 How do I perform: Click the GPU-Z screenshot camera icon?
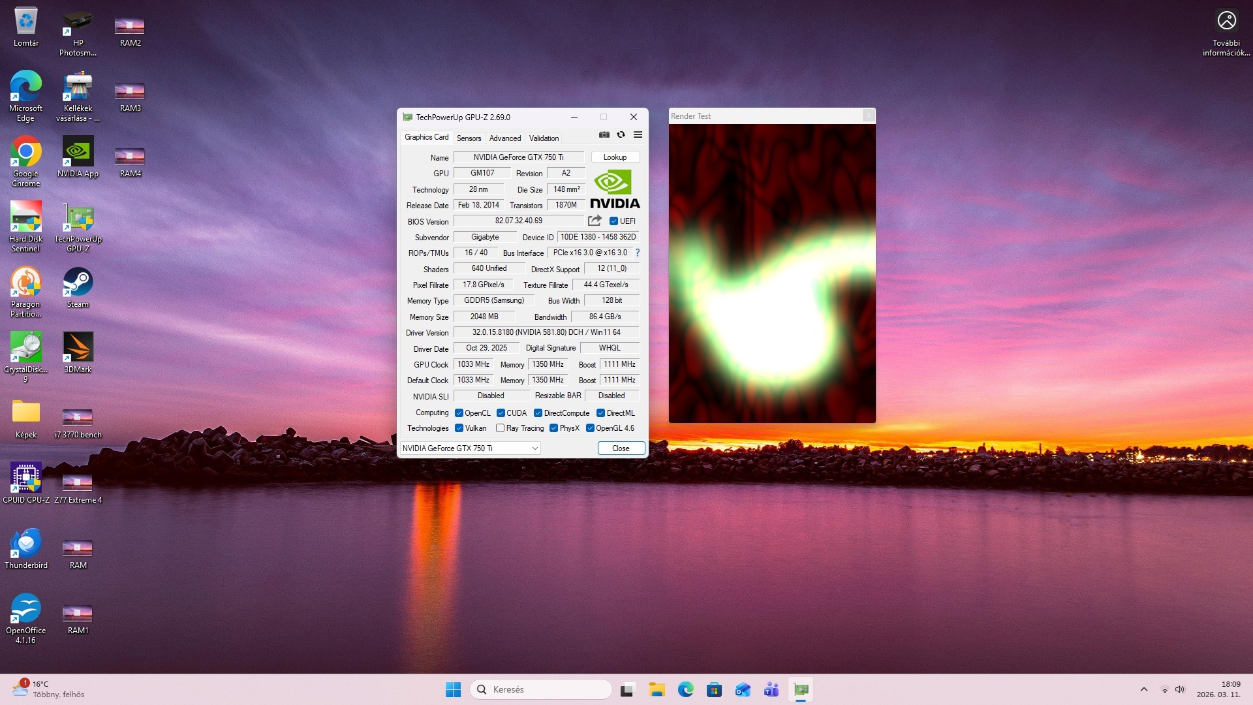pyautogui.click(x=604, y=134)
